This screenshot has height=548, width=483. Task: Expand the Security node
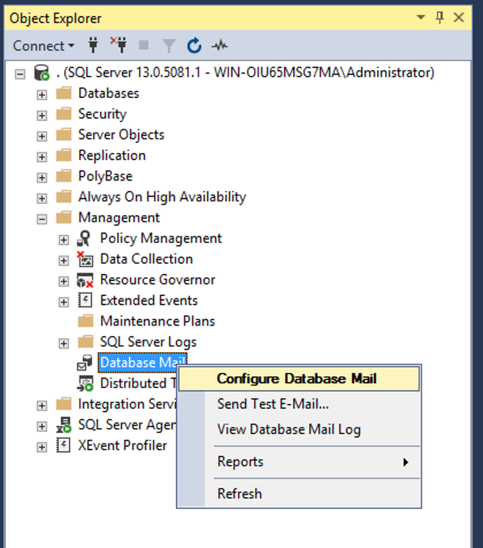42,116
